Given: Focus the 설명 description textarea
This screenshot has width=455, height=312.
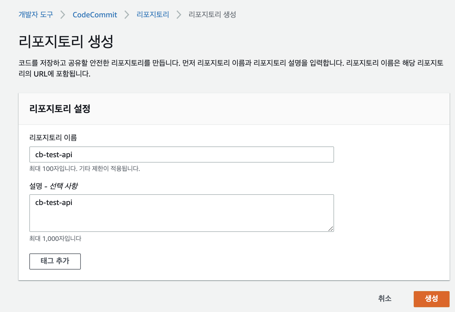Looking at the screenshot, I should 181,213.
